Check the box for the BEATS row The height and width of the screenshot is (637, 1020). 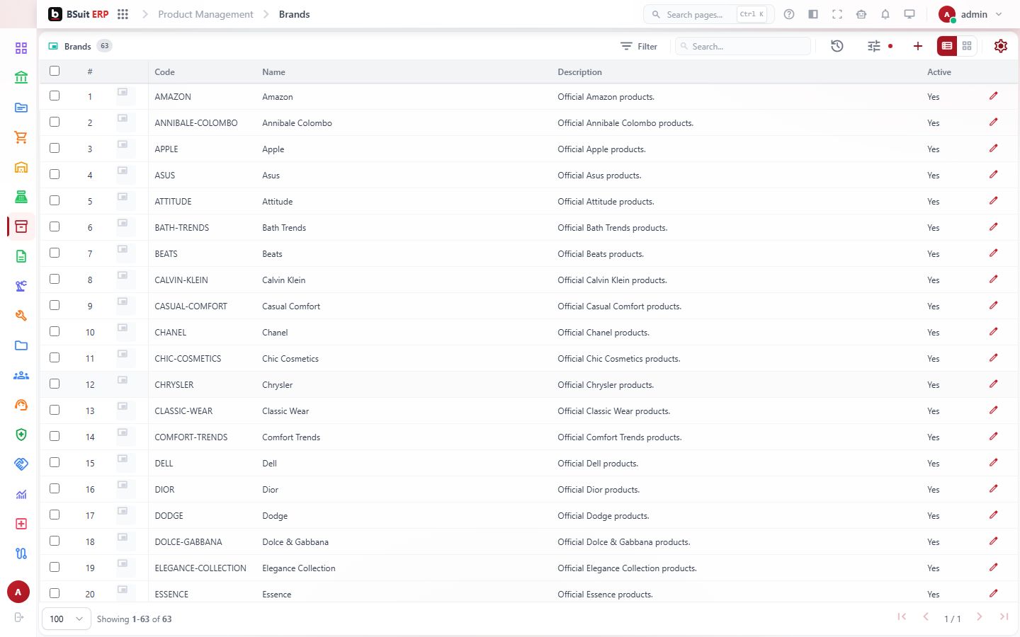tap(55, 253)
